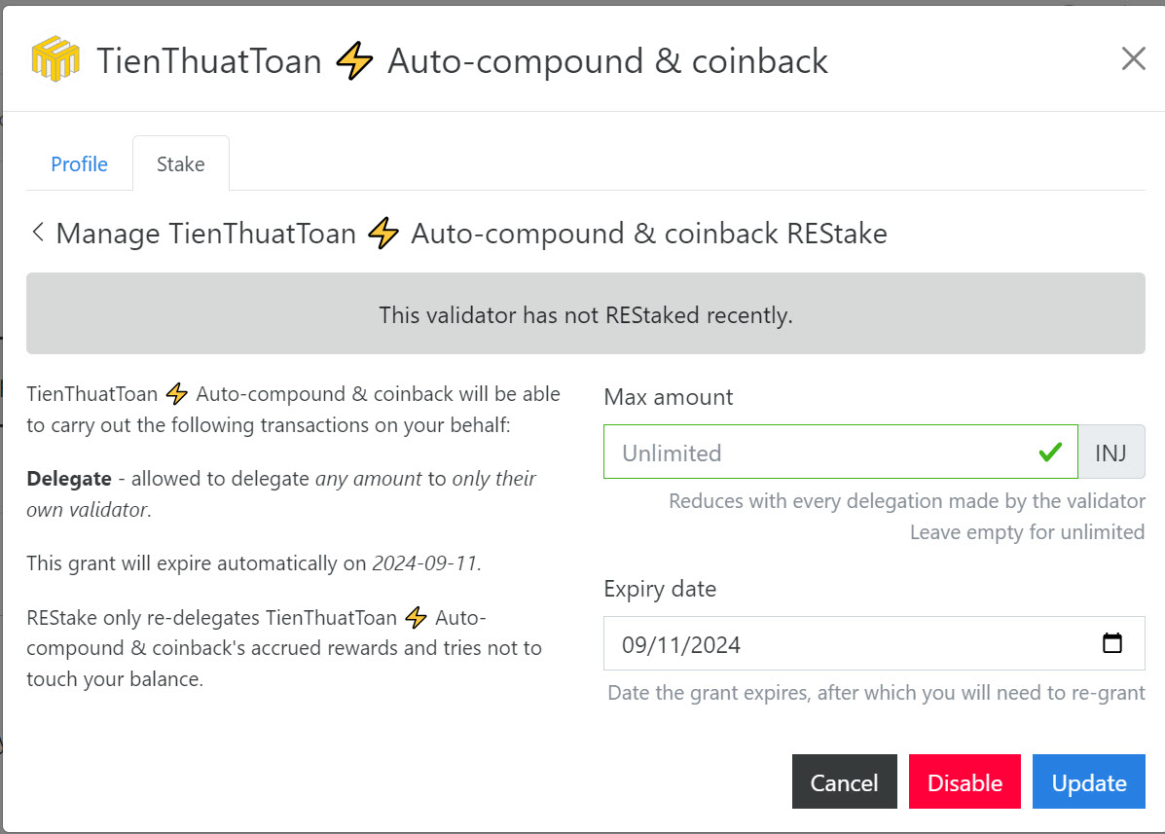Select the Stake tab
This screenshot has width=1165, height=834.
(181, 163)
